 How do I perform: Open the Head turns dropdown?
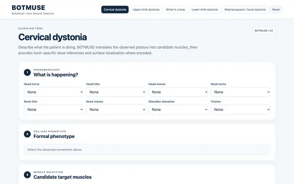pyautogui.click(x=53, y=92)
